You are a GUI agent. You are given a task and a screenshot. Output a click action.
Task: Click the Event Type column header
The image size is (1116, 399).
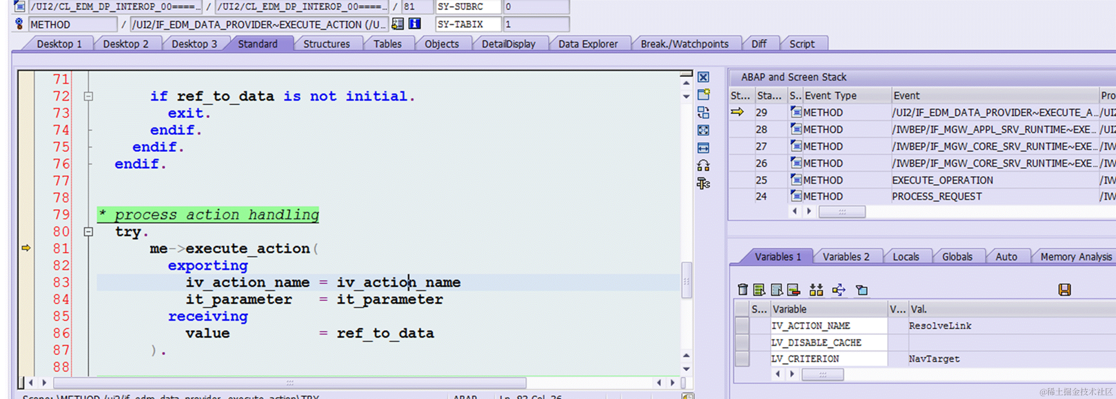click(847, 96)
